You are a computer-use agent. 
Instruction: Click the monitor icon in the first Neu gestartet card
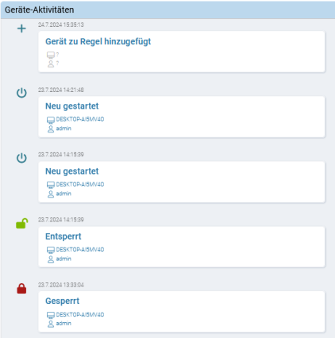51,120
